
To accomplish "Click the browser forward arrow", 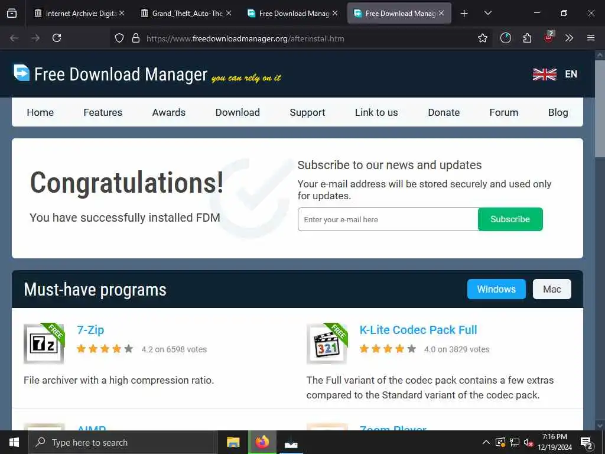I will 35,38.
